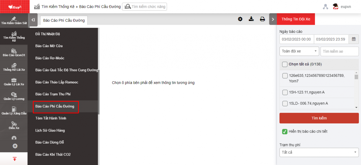Open Tìm Kiếm Giám Sát sidebar section

pos(14,20)
